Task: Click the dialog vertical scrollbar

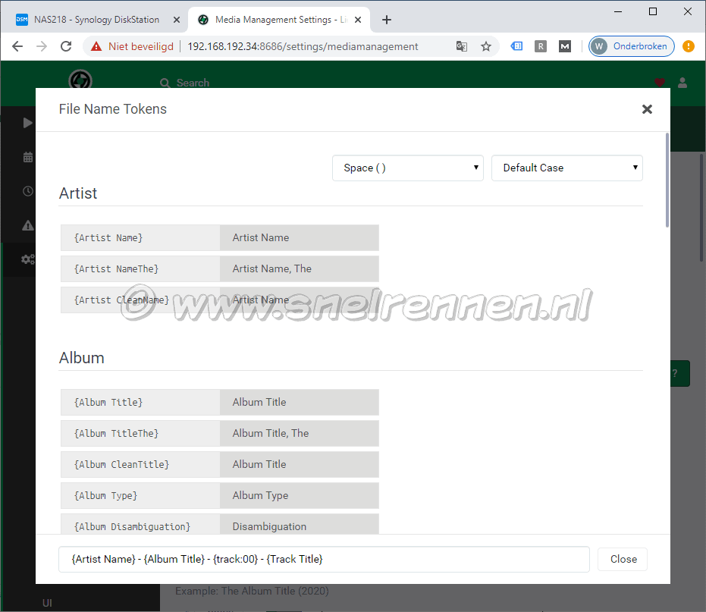Action: (x=667, y=180)
